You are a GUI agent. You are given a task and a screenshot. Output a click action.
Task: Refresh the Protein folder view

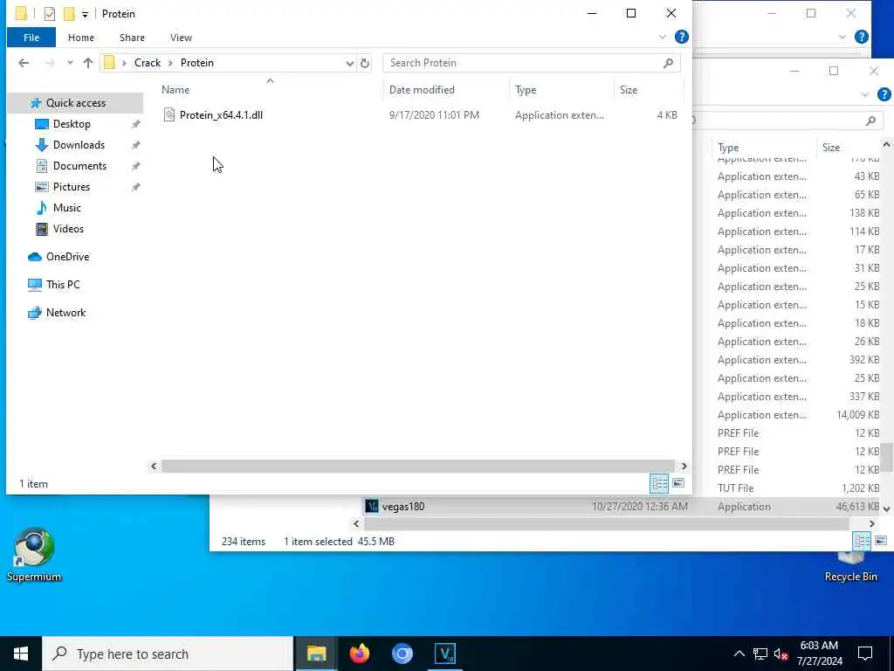(365, 63)
